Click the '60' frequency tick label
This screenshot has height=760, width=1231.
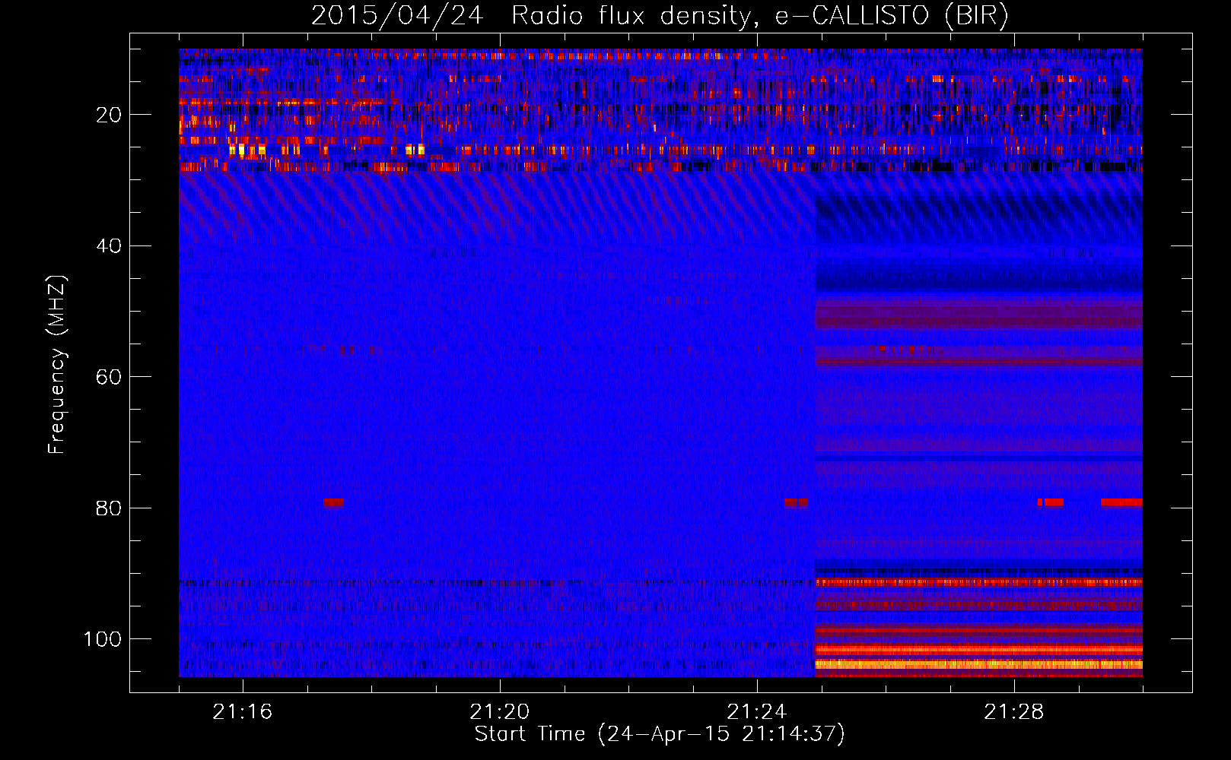[x=109, y=378]
